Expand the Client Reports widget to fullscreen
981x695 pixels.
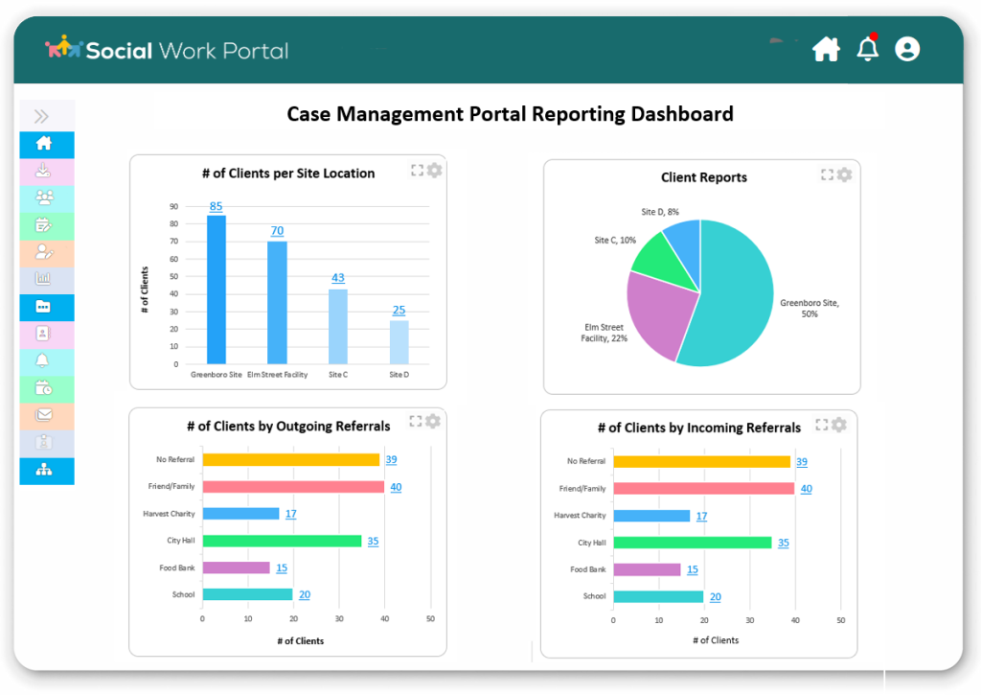pyautogui.click(x=826, y=174)
